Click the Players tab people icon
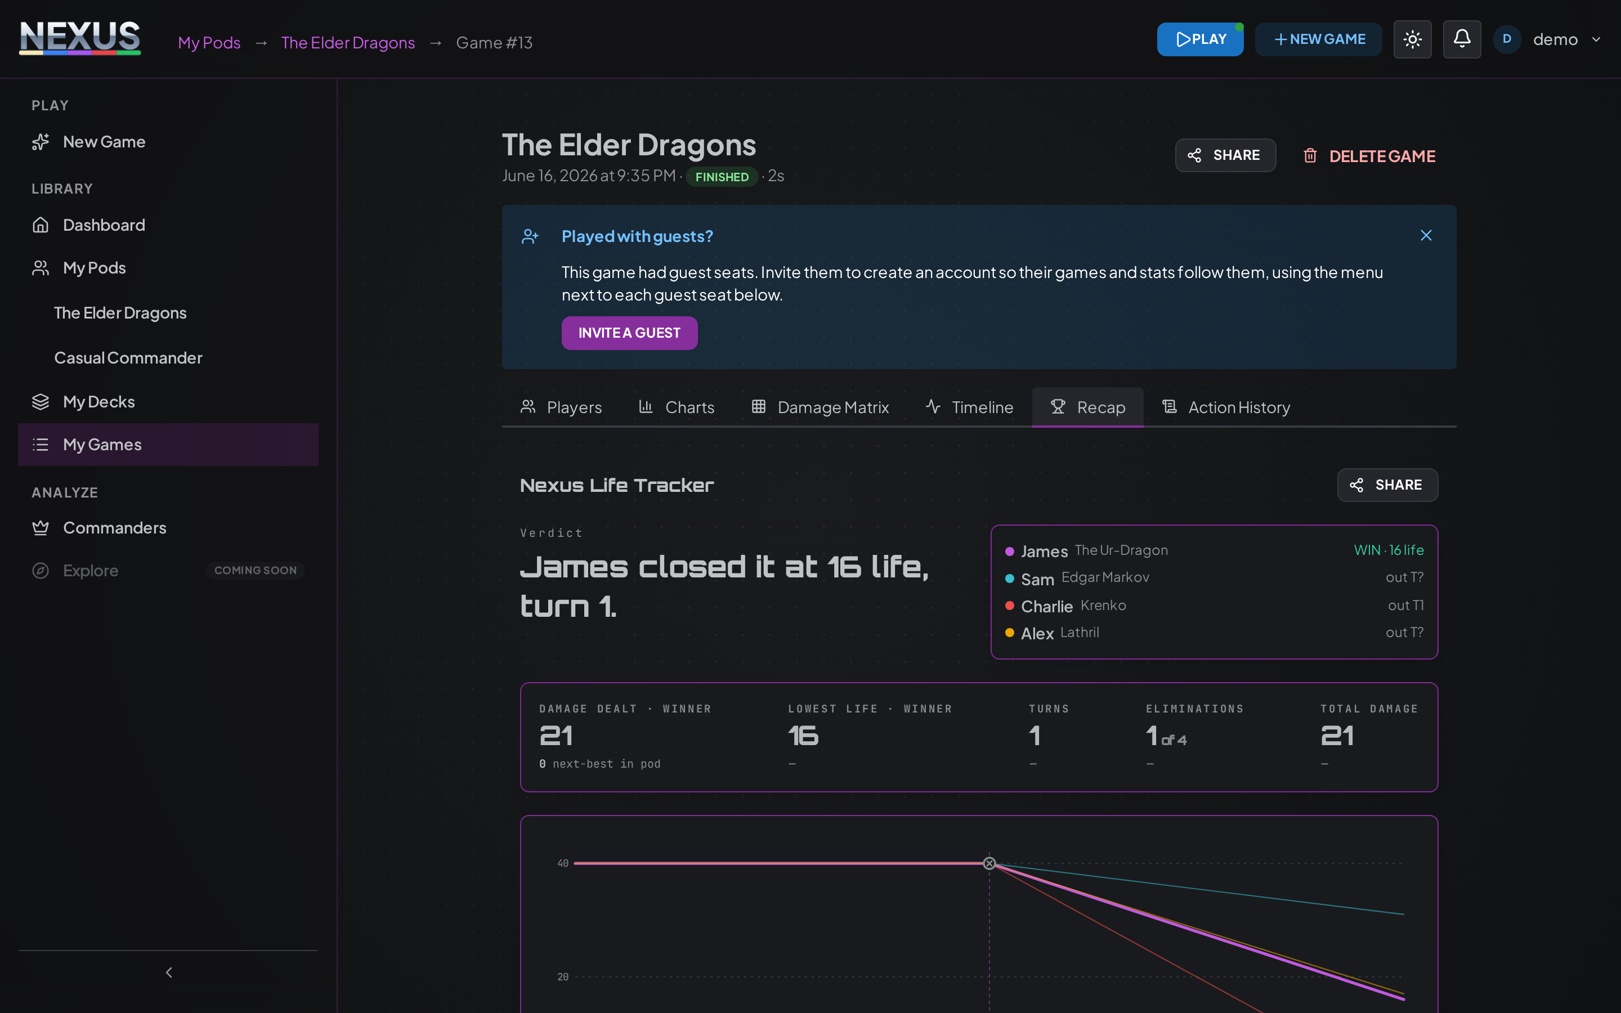Screen dimensions: 1621x1013 [x=528, y=407]
